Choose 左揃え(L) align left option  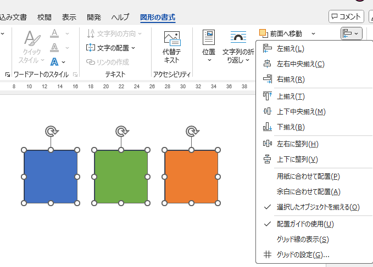tap(315, 49)
